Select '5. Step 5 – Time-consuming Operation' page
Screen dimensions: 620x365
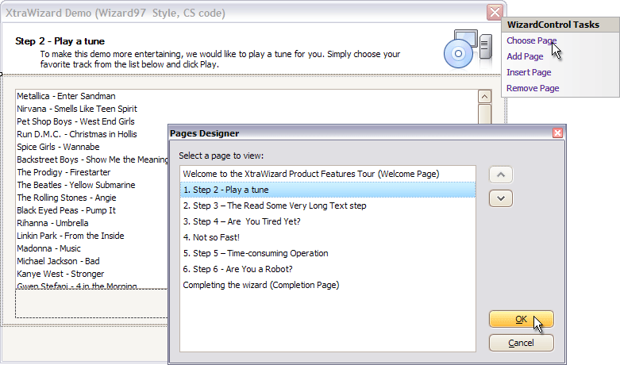pyautogui.click(x=328, y=253)
